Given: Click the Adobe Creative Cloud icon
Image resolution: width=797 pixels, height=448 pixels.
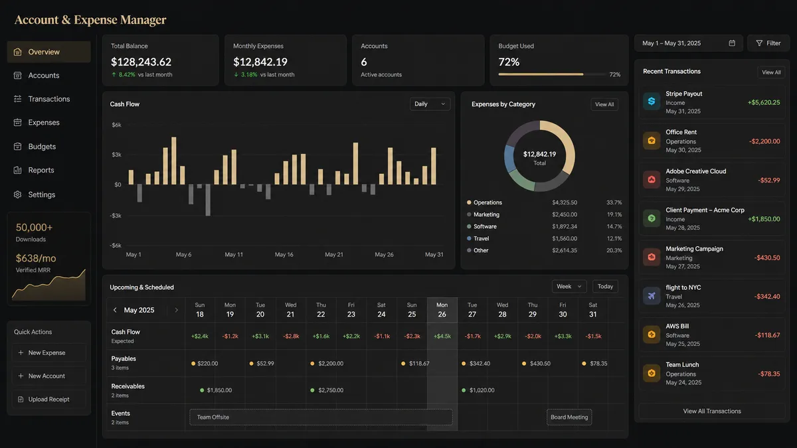Looking at the screenshot, I should (652, 179).
